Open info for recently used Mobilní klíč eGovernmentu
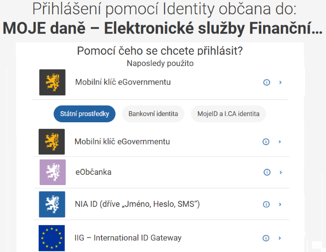 [x=266, y=82]
